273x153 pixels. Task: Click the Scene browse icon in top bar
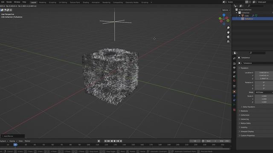[224, 2]
